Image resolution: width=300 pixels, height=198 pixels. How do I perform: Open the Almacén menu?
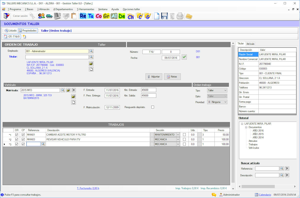coord(43,9)
